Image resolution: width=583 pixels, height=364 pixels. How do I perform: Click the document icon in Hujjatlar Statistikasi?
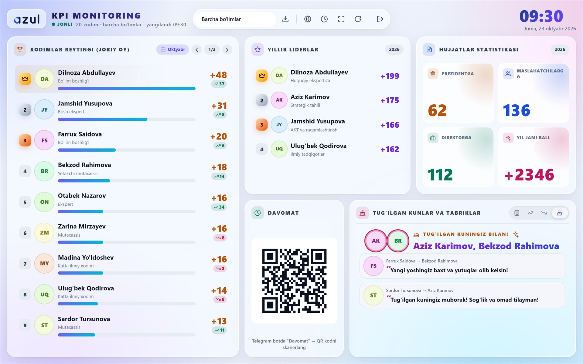point(429,49)
